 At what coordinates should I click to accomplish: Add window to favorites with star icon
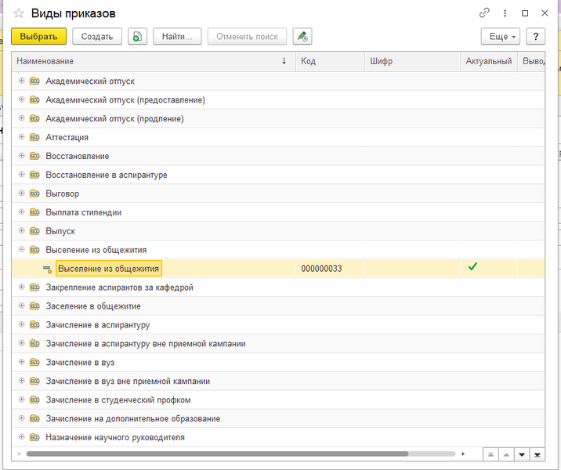tap(19, 13)
